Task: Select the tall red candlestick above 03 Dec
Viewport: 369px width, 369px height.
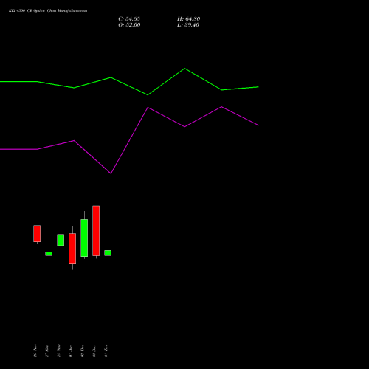Action: (x=96, y=231)
